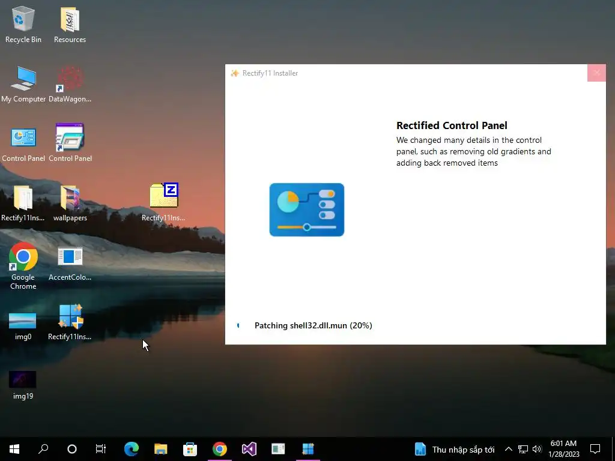Open the Action Center notifications icon
Screen dimensions: 615x461
[595, 449]
